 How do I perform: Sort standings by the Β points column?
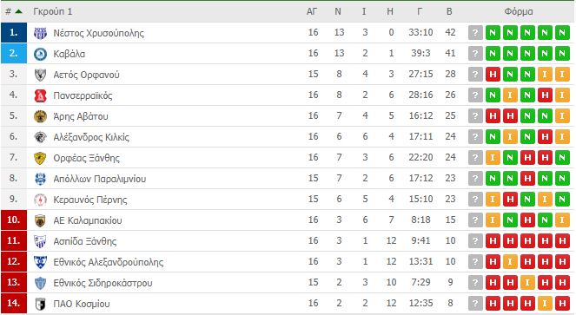(x=449, y=12)
